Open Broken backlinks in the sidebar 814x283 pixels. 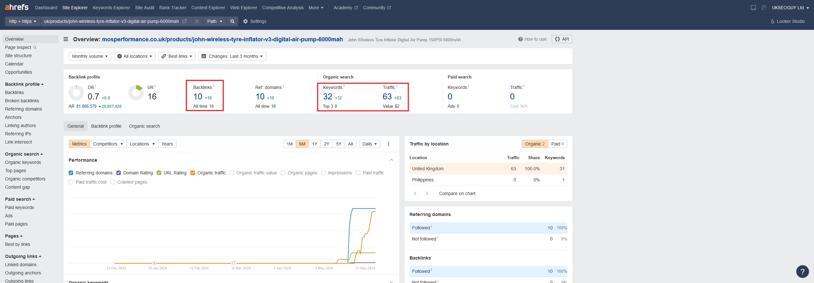pos(22,101)
